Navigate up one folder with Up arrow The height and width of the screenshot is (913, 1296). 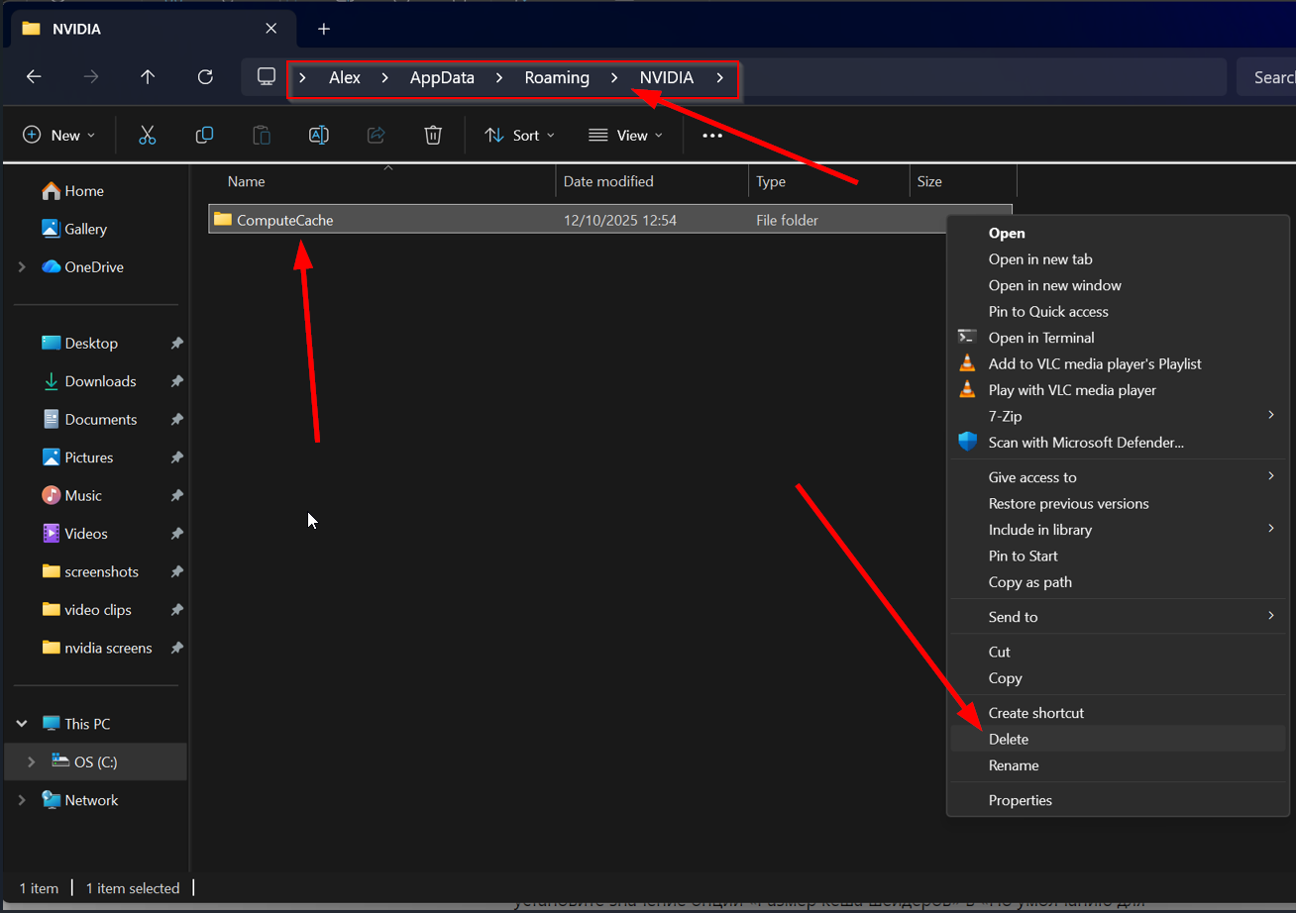(148, 77)
